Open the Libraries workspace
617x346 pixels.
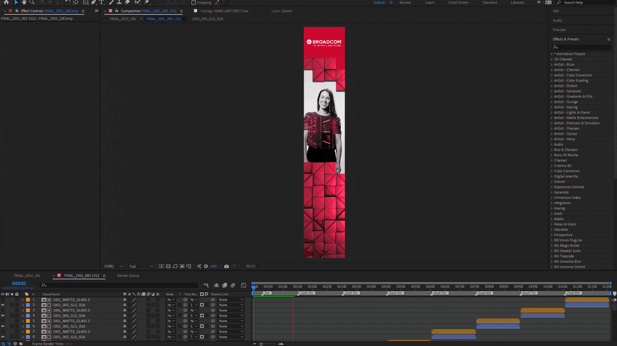coord(517,3)
